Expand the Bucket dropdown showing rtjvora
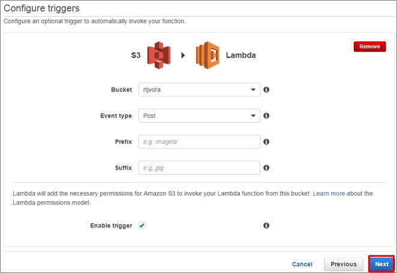Screen dimensions: 397x273 (x=199, y=89)
